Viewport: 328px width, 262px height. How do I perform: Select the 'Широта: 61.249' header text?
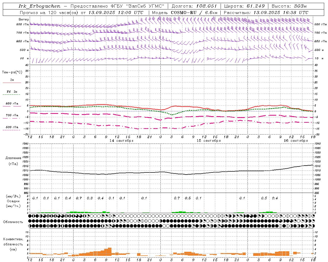pyautogui.click(x=244, y=6)
